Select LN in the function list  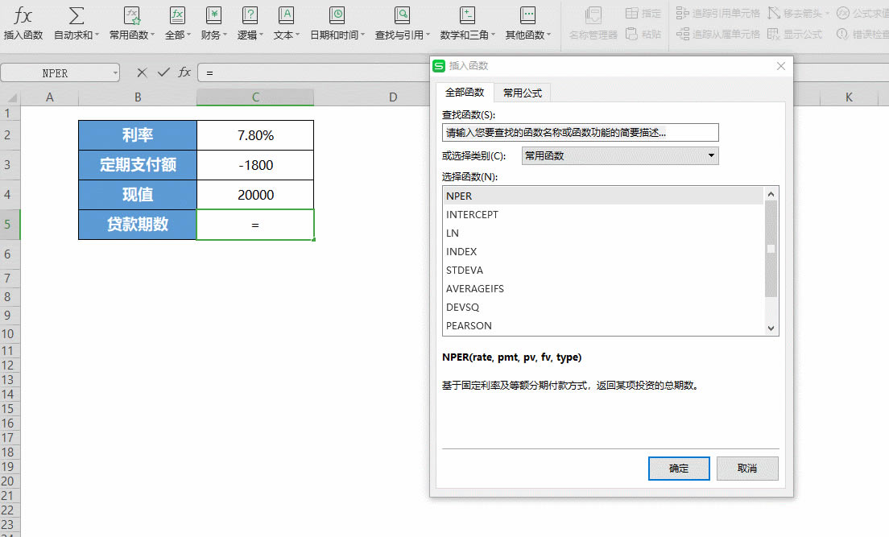[602, 233]
